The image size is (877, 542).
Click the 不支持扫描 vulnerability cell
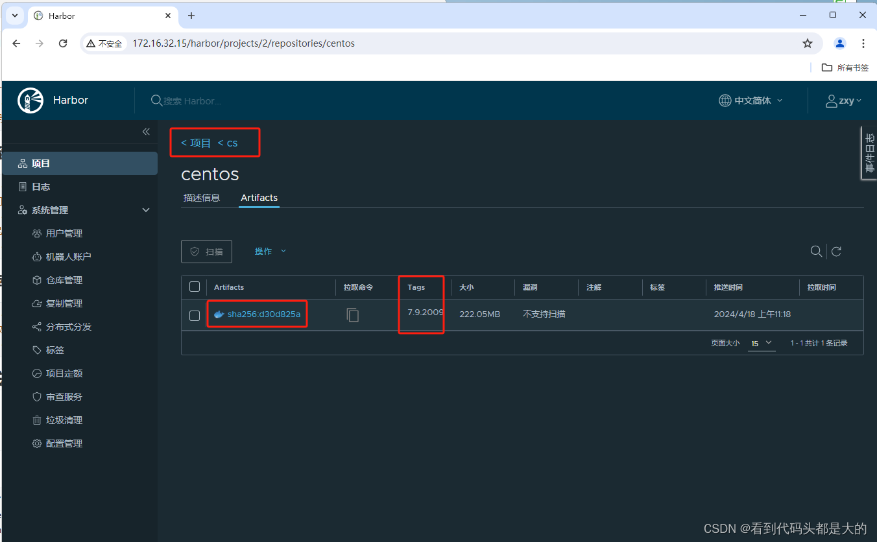544,314
